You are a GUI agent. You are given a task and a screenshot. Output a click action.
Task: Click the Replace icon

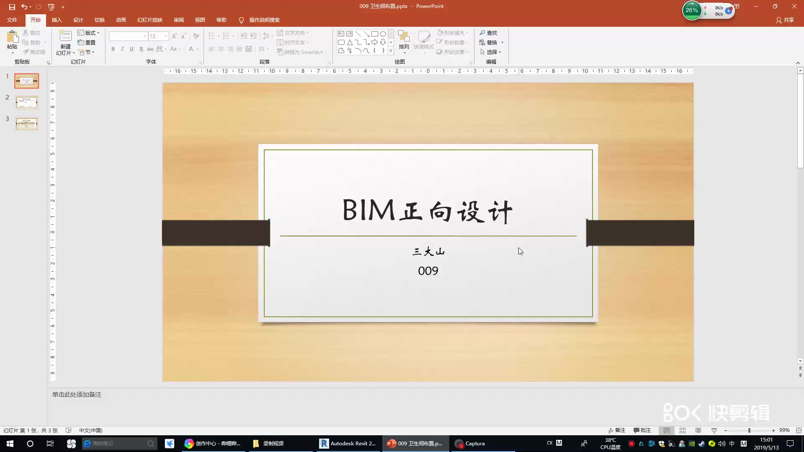coord(490,42)
